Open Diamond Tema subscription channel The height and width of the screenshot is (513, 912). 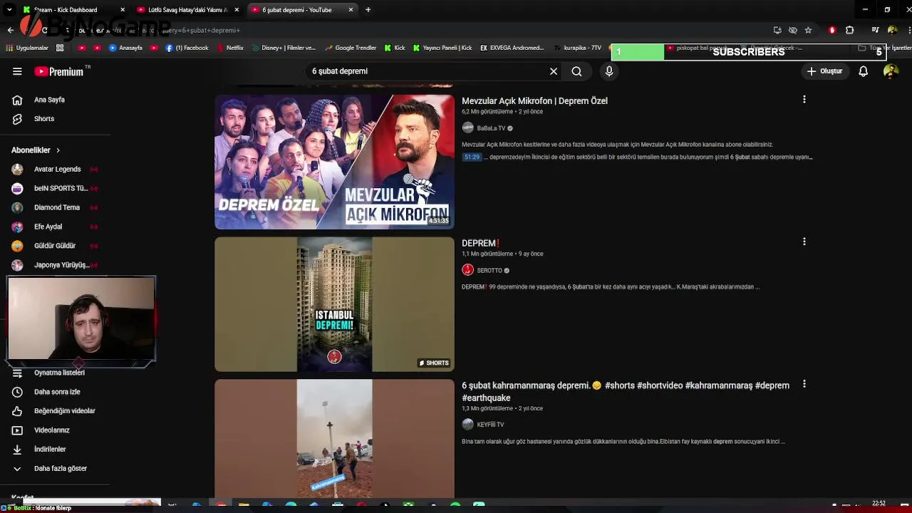57,207
